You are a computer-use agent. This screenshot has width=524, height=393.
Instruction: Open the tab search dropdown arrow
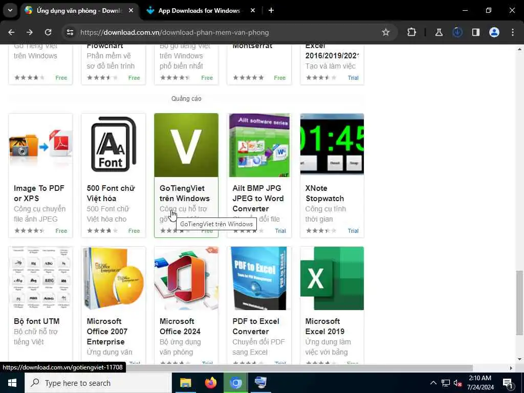10,10
